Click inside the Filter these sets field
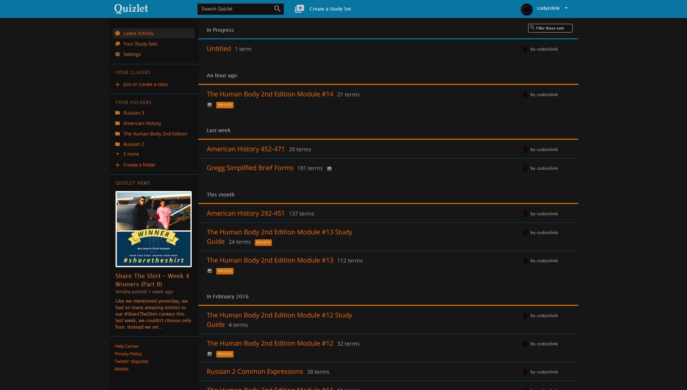 [x=552, y=28]
